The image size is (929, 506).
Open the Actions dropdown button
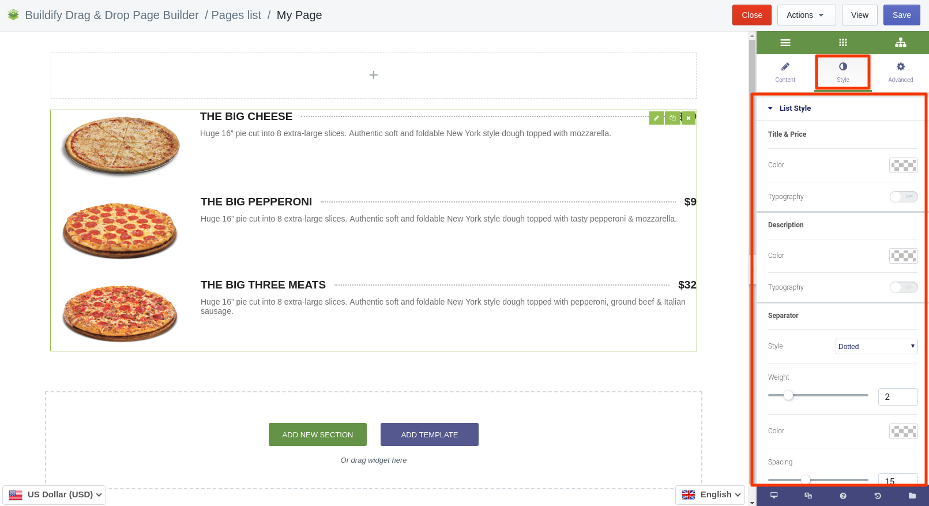[806, 15]
